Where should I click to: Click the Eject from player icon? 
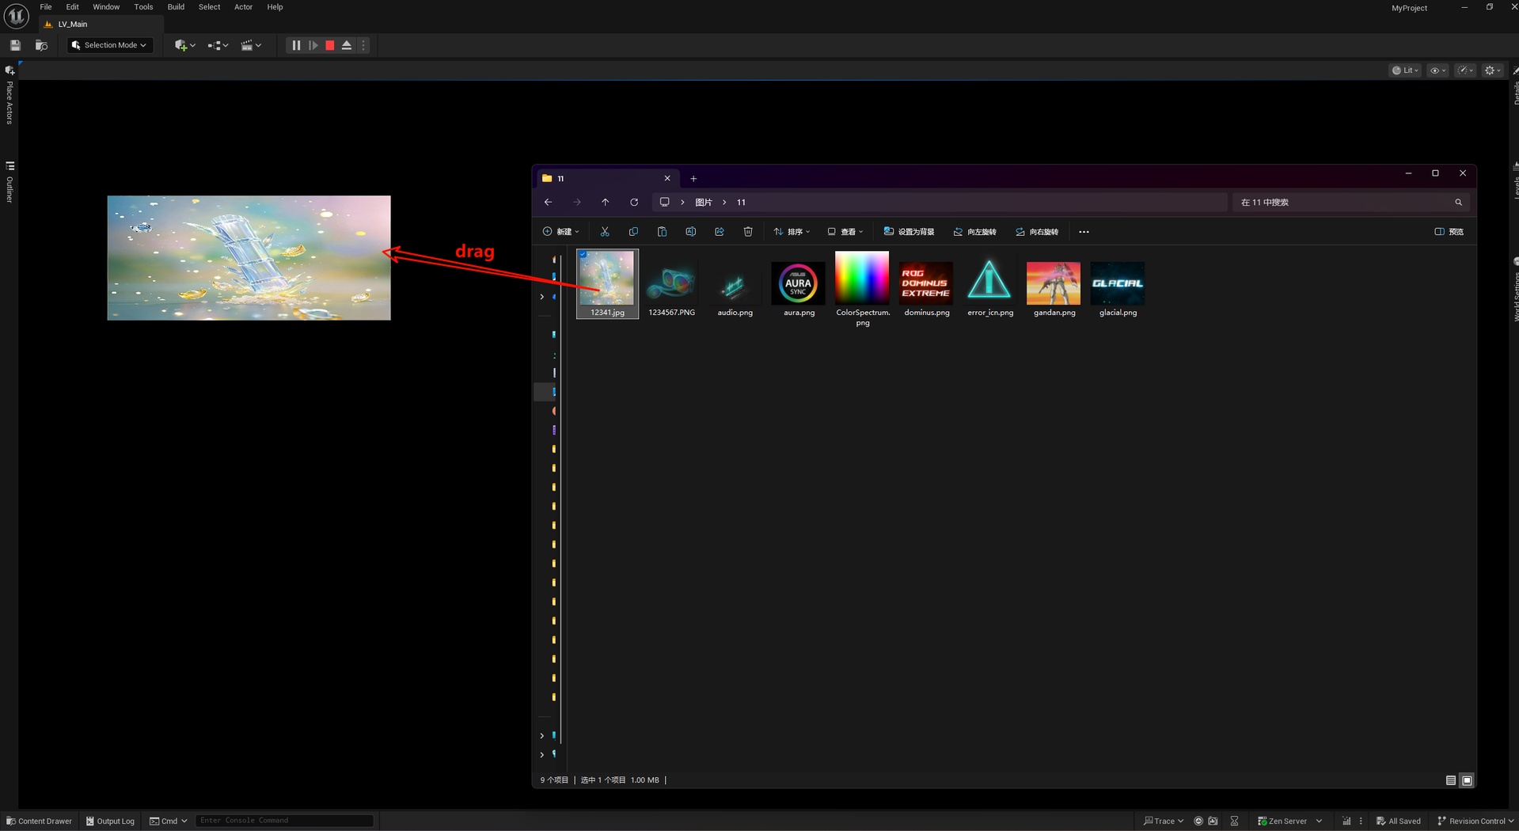347,45
